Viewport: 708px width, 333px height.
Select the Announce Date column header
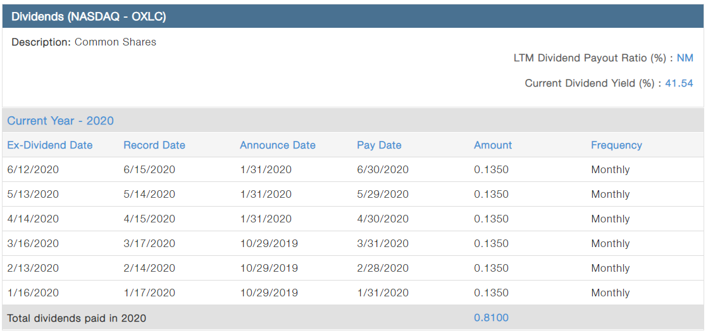coord(278,145)
